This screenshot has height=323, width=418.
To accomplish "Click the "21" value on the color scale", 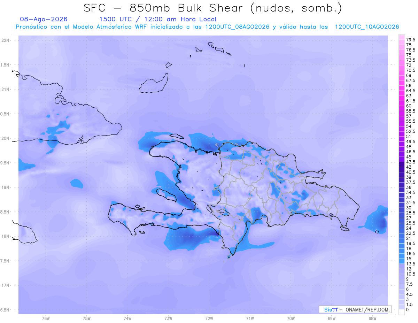I will click(409, 238).
